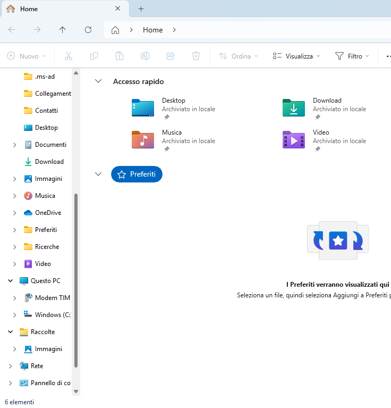Open the Musica folder tile in Accesso rapido
The width and height of the screenshot is (391, 408).
[174, 140]
